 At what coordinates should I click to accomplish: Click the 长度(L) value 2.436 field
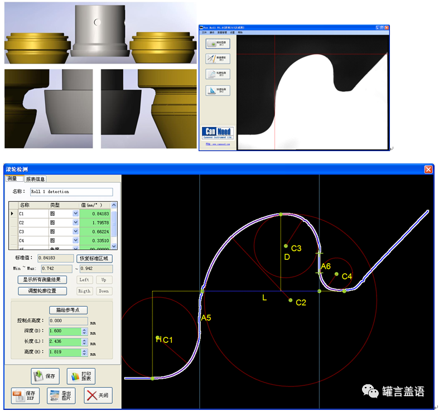tap(65, 342)
